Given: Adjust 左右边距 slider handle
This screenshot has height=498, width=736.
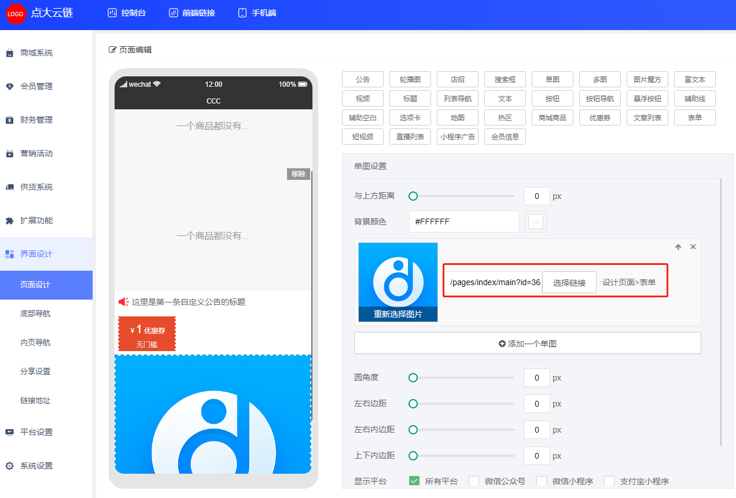Looking at the screenshot, I should (x=413, y=404).
